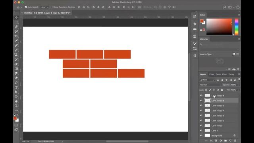
Task: Switch to the Paragraph tab
Action: click(231, 74)
